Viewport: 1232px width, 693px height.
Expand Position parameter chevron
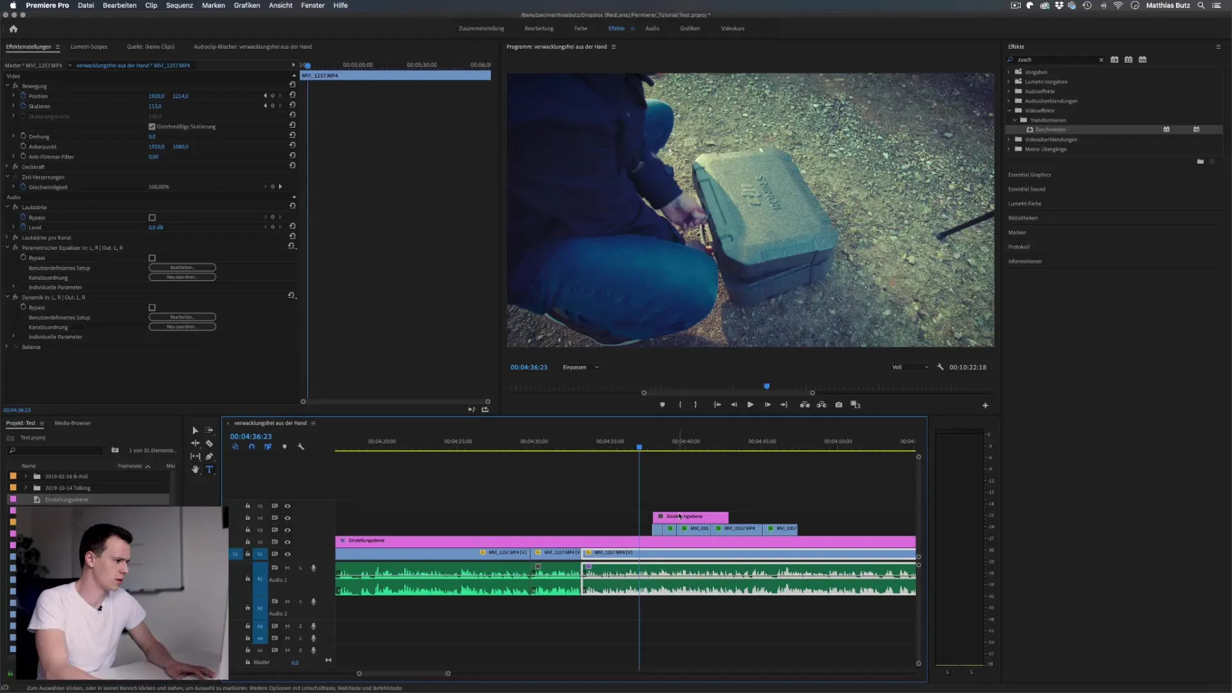click(13, 96)
